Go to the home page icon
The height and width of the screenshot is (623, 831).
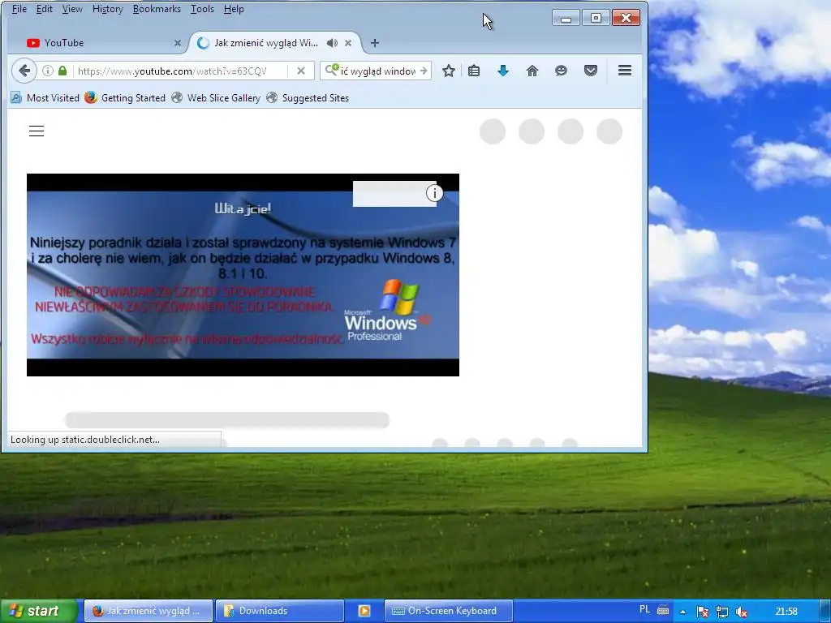click(532, 71)
